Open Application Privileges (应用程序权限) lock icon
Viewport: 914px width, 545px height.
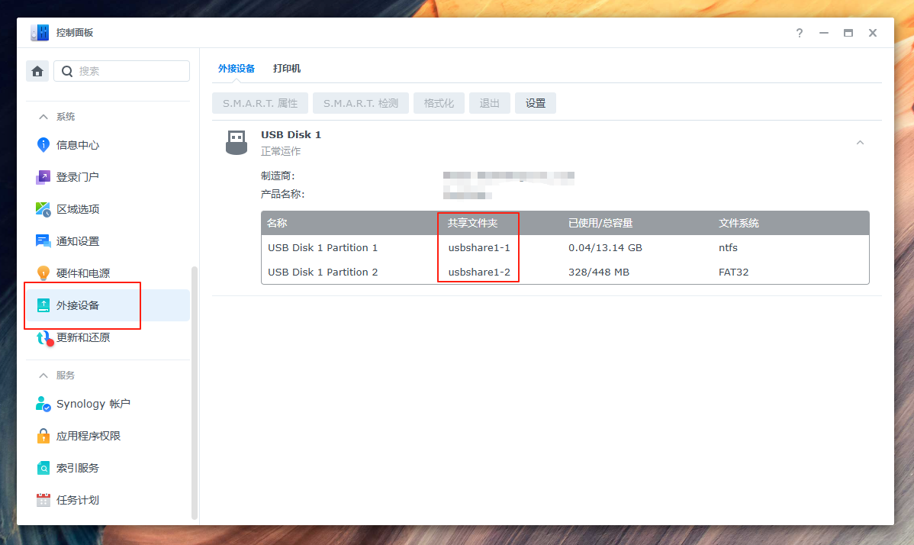(x=43, y=436)
